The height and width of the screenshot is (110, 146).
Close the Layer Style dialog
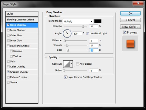pos(138,3)
